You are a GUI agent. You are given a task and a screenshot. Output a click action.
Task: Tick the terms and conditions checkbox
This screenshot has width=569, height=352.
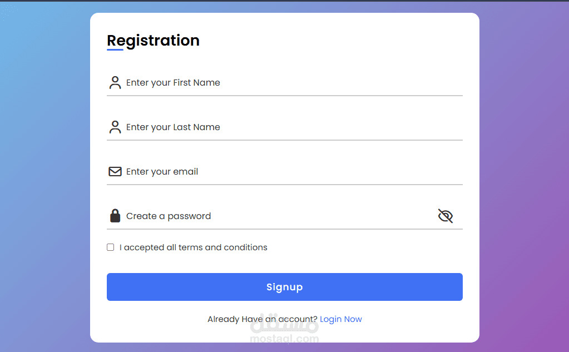pyautogui.click(x=111, y=247)
